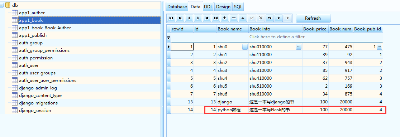Open ellipsis editor for shu0 Book_name cell
Screen dimensions: 400x137
point(245,47)
